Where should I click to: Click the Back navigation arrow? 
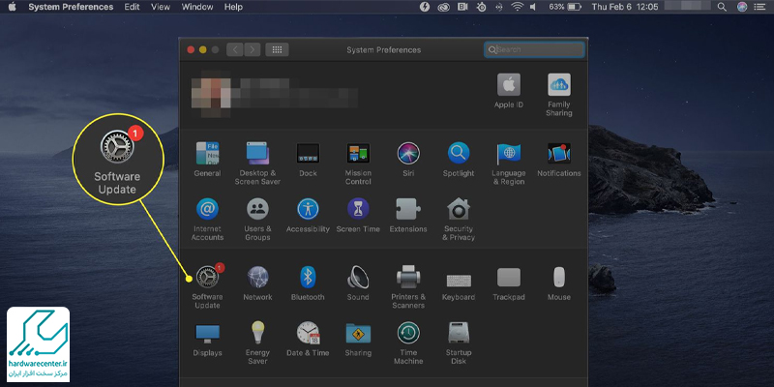pos(235,49)
